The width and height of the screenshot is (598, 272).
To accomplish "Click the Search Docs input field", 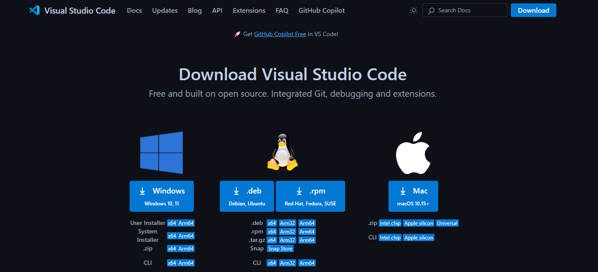I will (x=465, y=10).
